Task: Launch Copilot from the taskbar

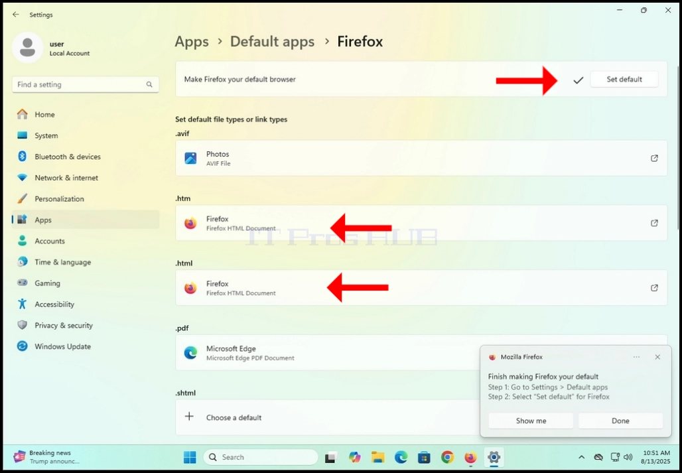Action: (x=354, y=457)
